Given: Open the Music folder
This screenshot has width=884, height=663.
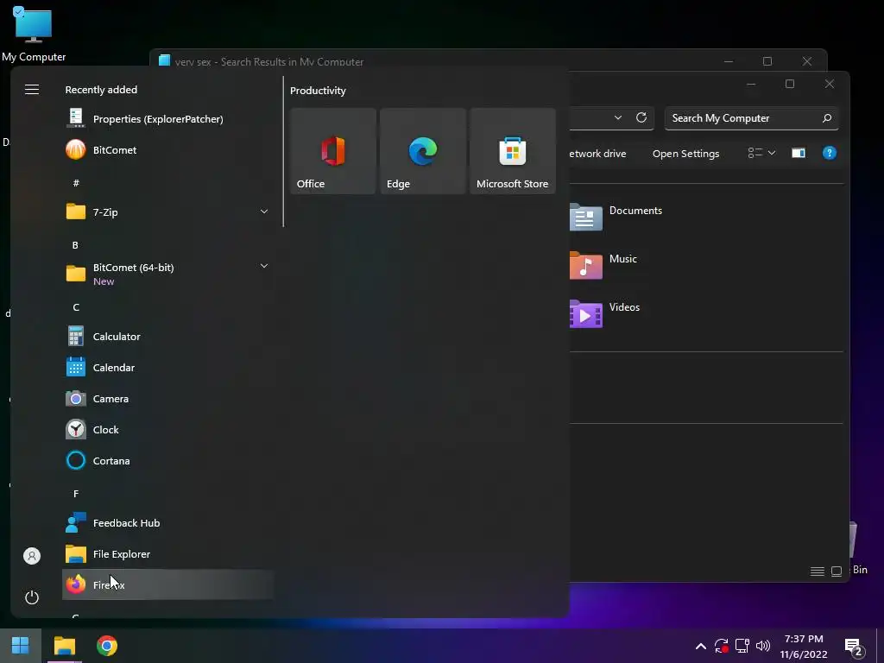Looking at the screenshot, I should coord(603,265).
